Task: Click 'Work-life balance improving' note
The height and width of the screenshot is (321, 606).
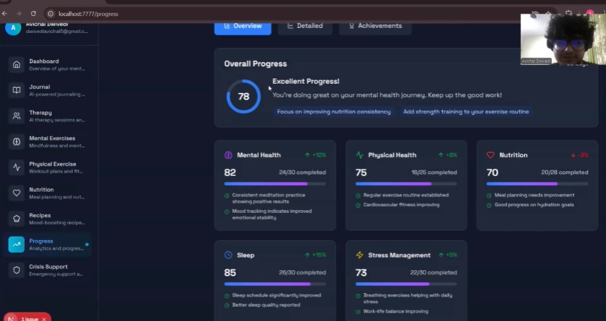Action: [x=395, y=311]
